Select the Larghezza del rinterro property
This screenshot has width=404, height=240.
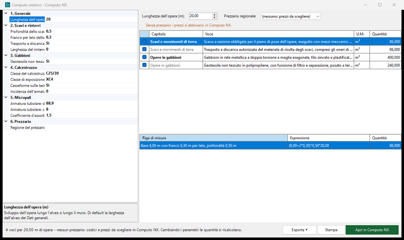tap(73, 49)
